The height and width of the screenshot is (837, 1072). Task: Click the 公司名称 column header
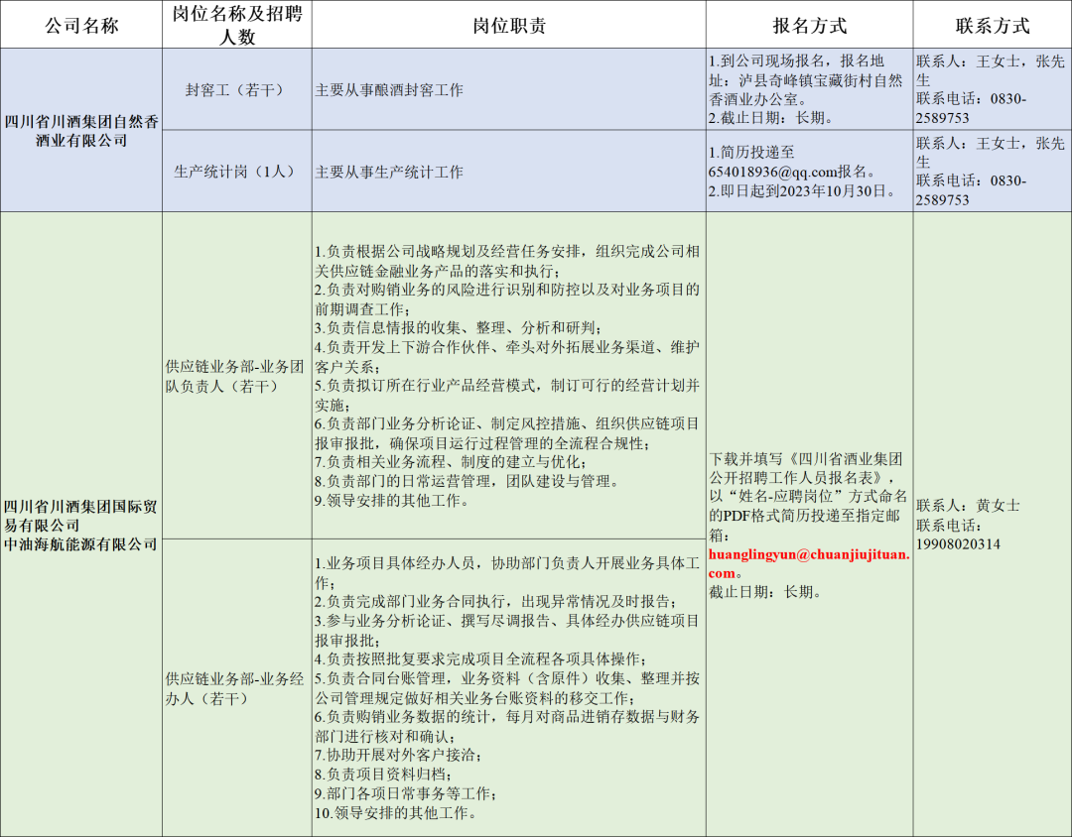pos(81,25)
